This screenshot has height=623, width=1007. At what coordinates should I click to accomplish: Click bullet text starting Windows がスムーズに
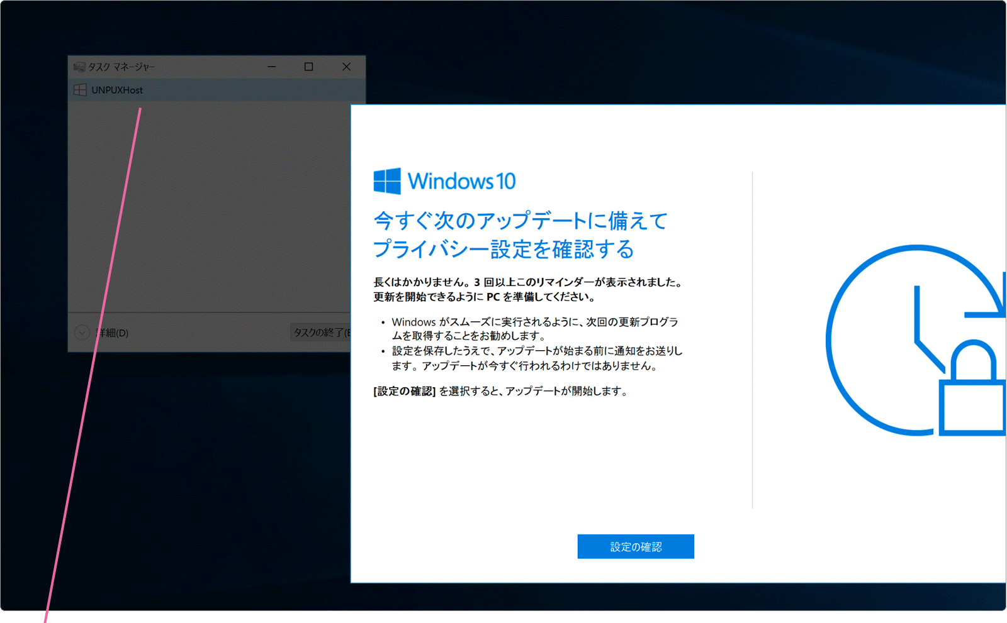pos(535,328)
